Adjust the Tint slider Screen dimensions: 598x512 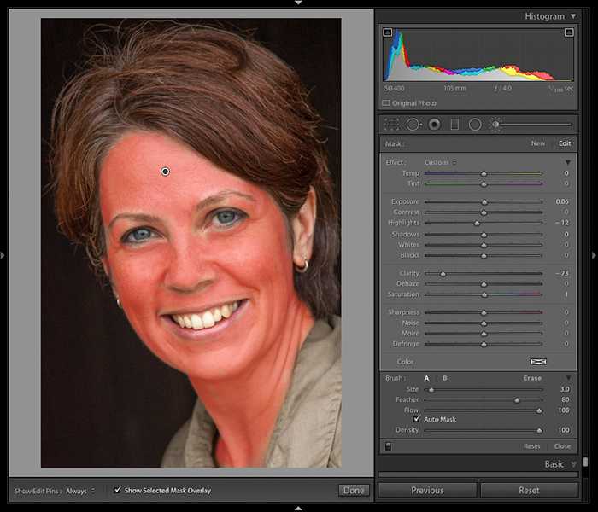[x=484, y=184]
